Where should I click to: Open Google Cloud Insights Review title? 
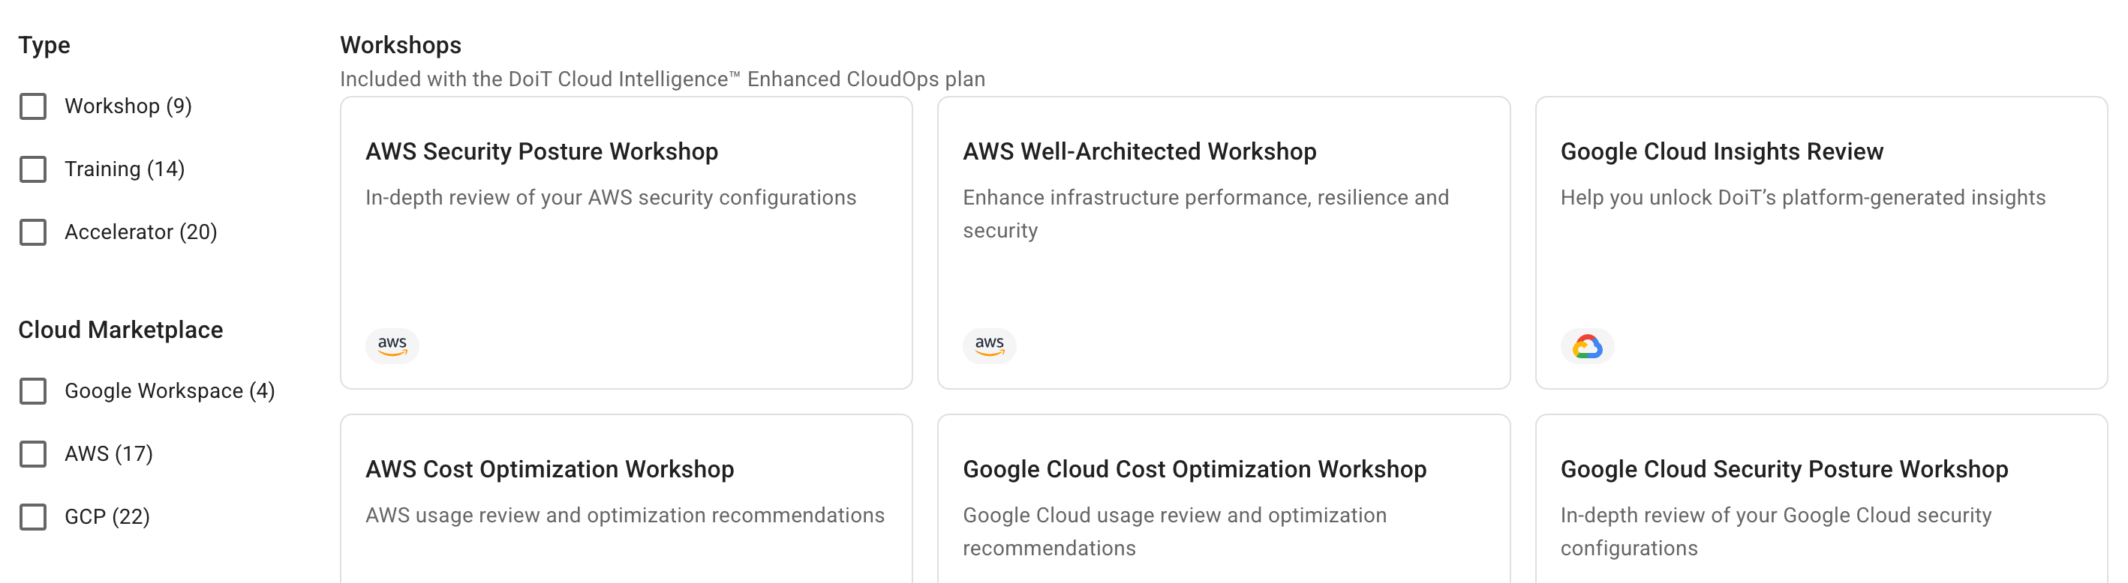[1721, 151]
